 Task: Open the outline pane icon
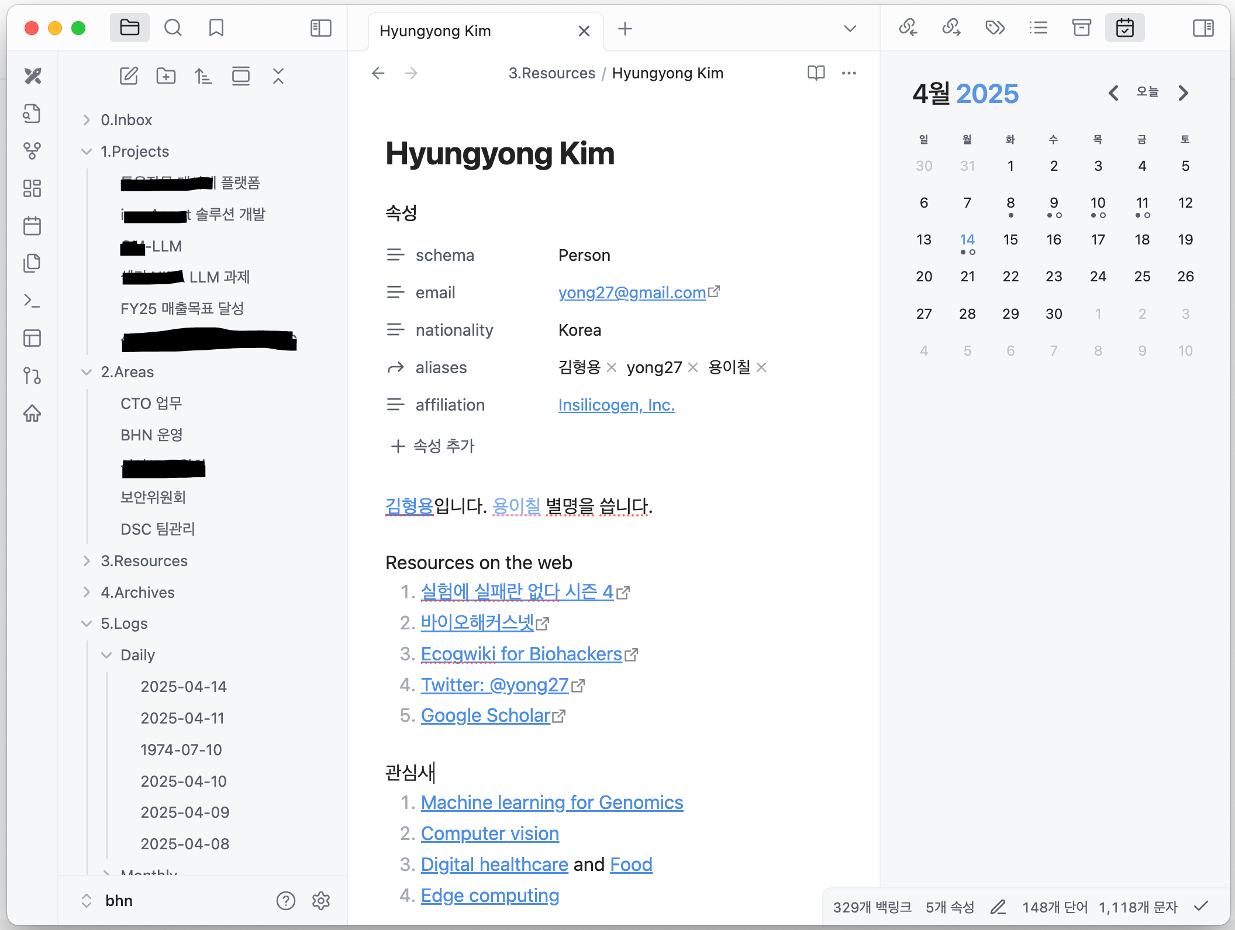pos(1038,28)
